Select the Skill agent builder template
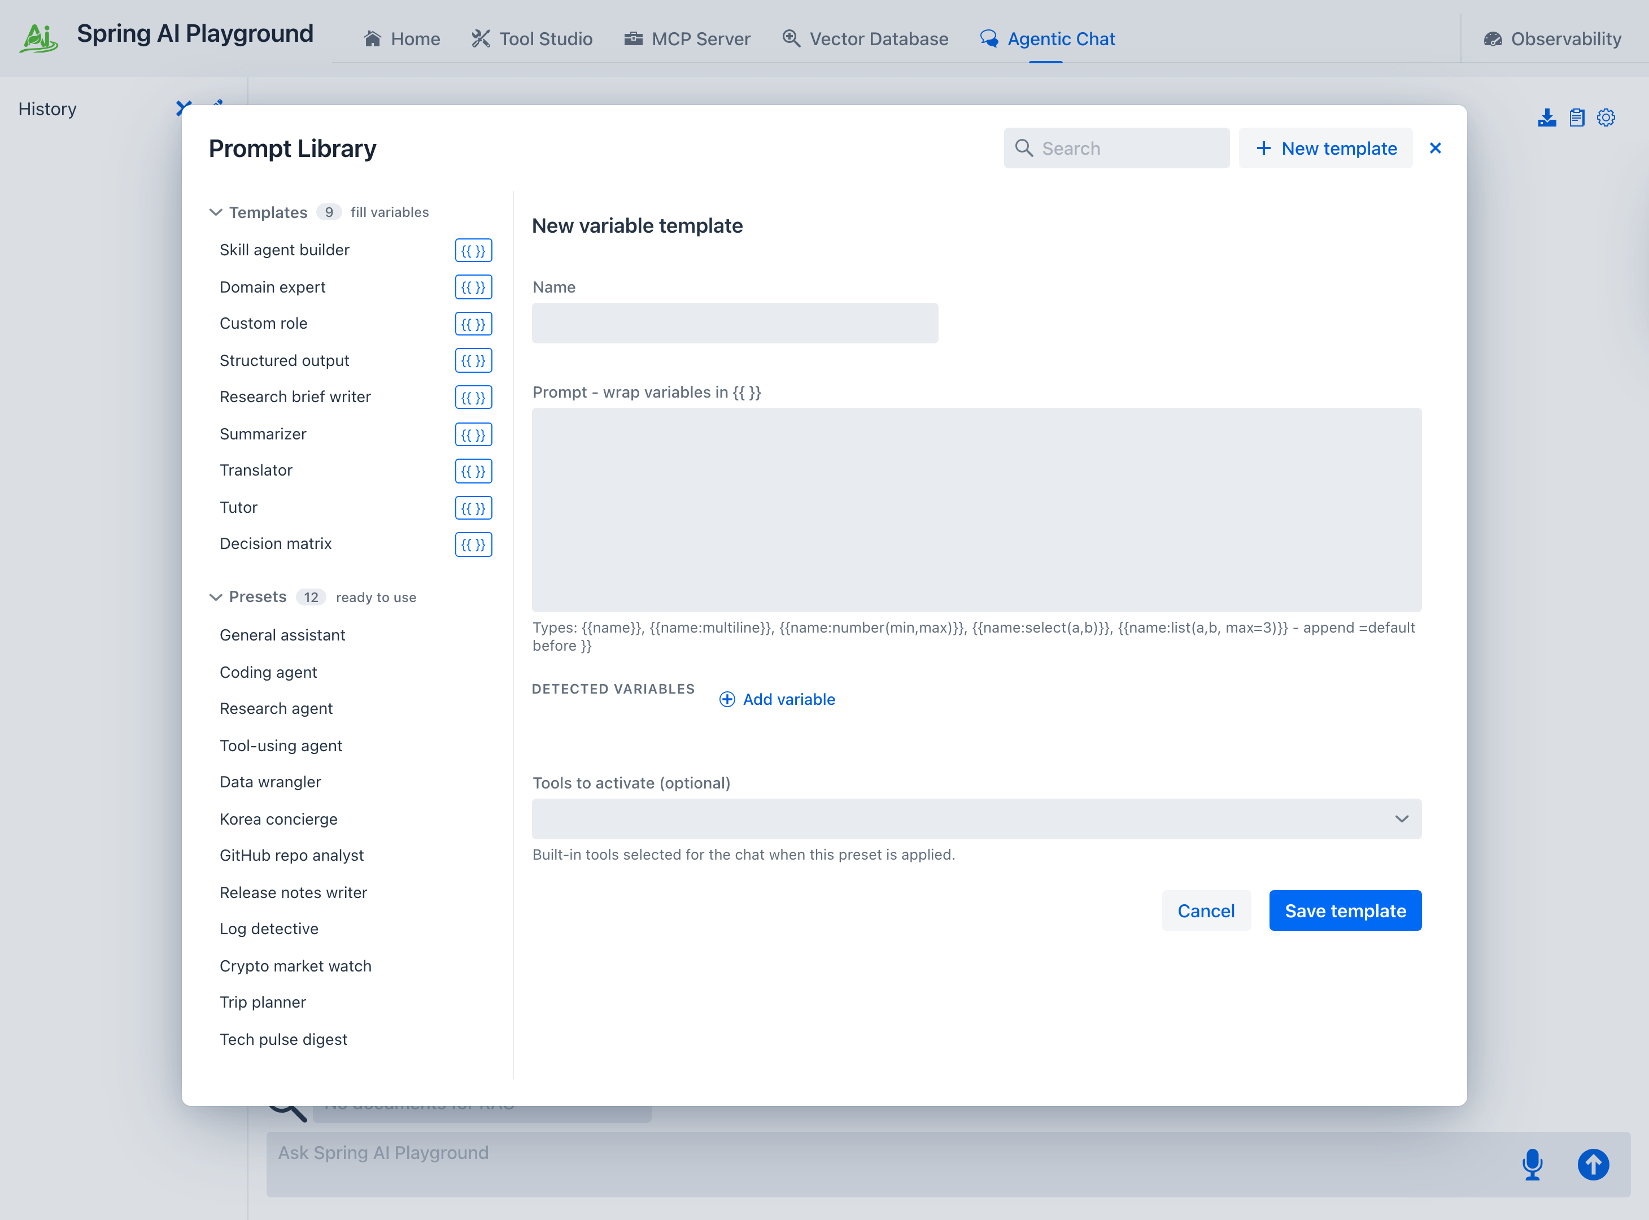The width and height of the screenshot is (1649, 1220). click(284, 250)
